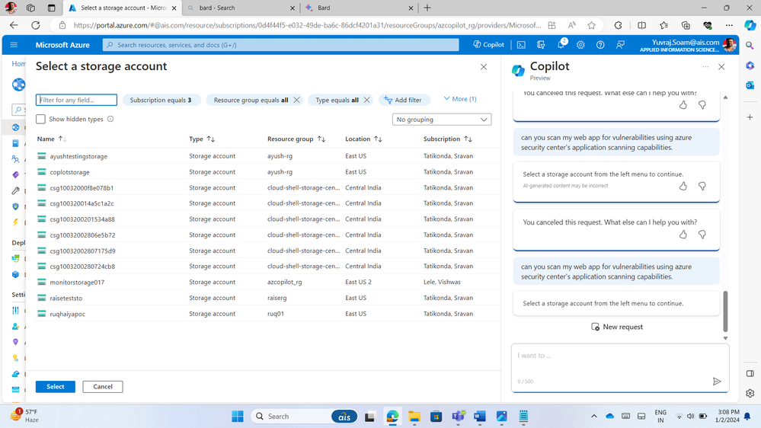This screenshot has height=428, width=761.
Task: Sort the table by Name column
Action: [52, 139]
